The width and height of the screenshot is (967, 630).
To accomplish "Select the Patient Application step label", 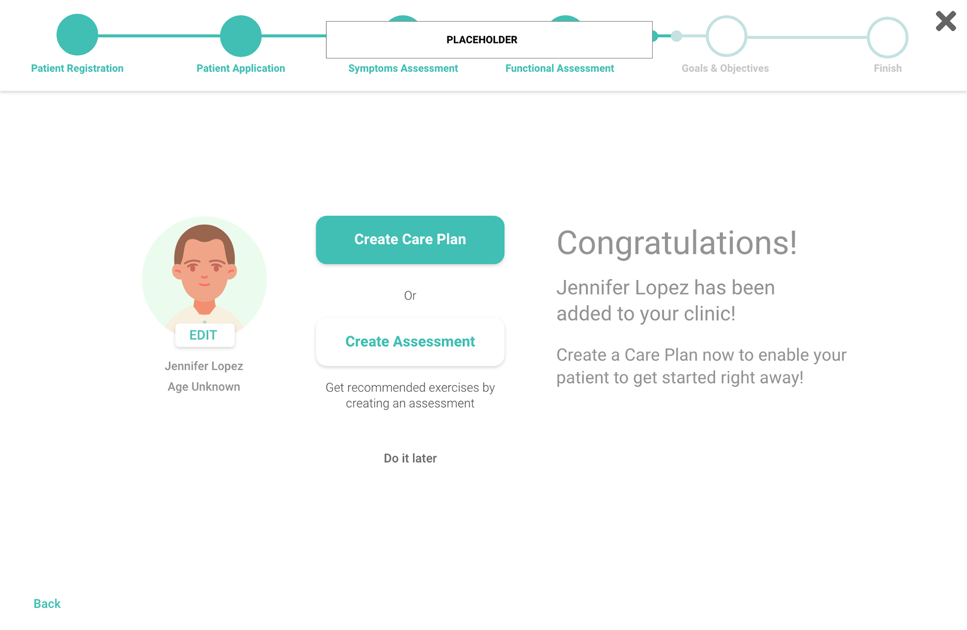I will 241,68.
